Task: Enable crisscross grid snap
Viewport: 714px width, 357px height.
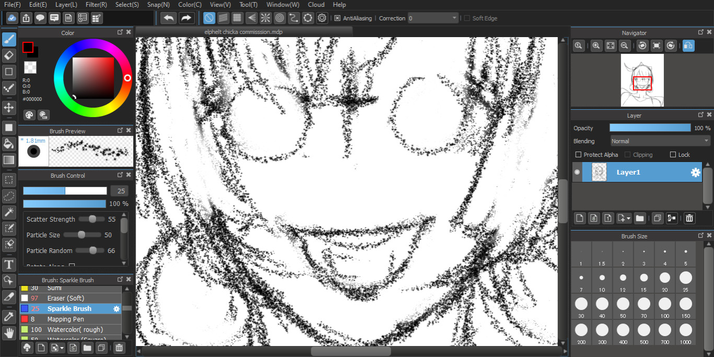Action: click(x=237, y=18)
